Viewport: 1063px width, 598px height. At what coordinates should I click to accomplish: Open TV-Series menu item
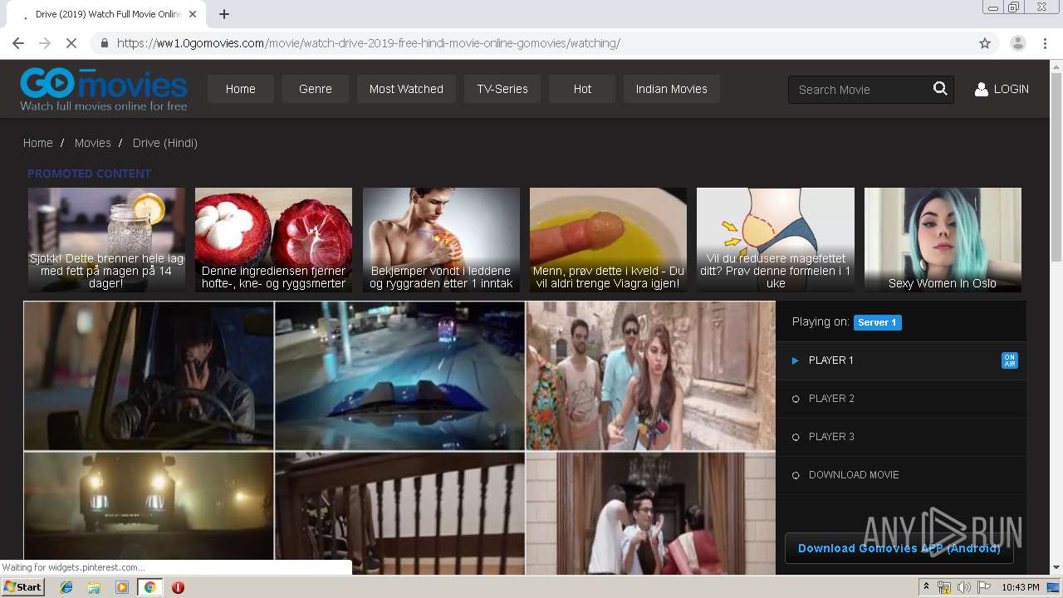click(502, 89)
